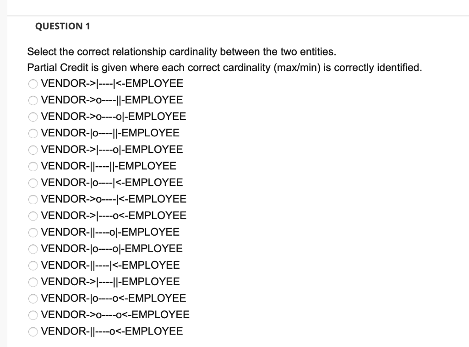Select VENDOR-|o----o<-EMPLOYEE option

pos(33,298)
